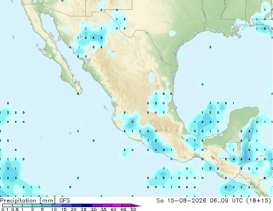Pick the 15–20 mm legend color swatch
Viewport: 273px width, 211px height.
(x=67, y=205)
